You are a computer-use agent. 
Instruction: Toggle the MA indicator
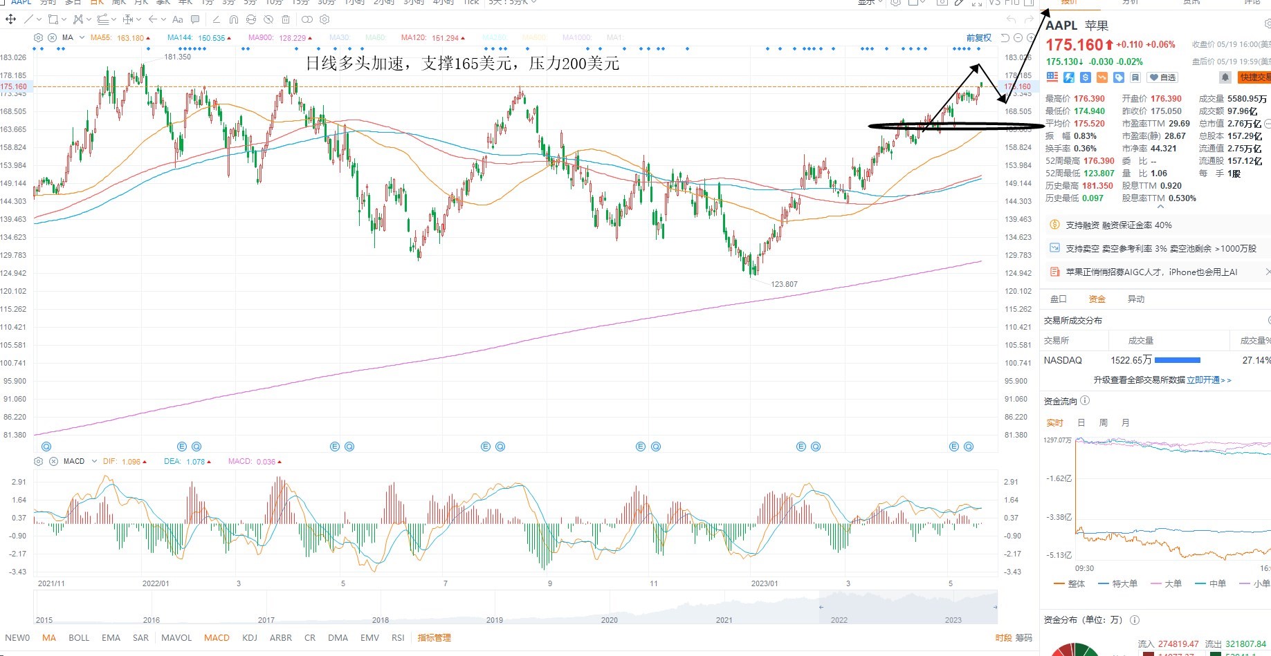point(49,638)
